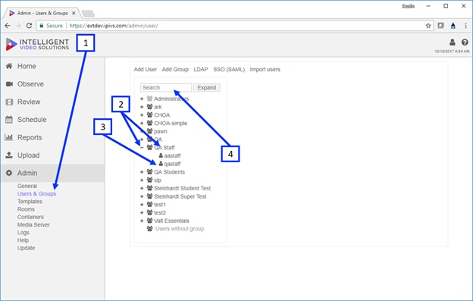This screenshot has width=473, height=301.
Task: Open the user profile icon at top right
Action: click(x=453, y=42)
